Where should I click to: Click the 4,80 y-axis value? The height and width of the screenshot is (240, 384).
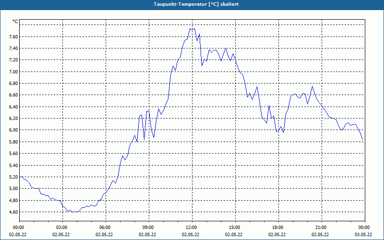tap(13, 200)
